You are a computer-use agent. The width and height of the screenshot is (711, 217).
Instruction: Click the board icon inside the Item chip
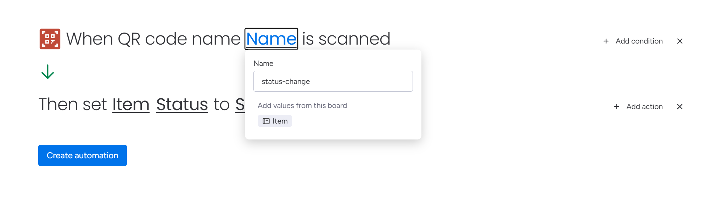click(x=266, y=121)
